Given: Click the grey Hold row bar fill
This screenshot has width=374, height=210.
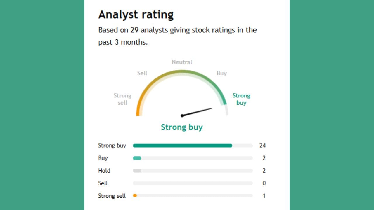Looking at the screenshot, I should (x=137, y=171).
